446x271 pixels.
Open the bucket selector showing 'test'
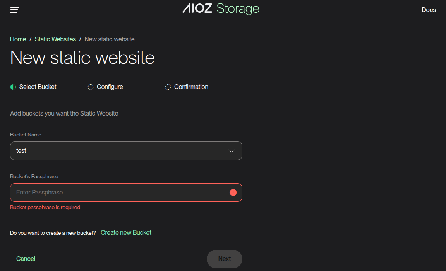tap(116, 151)
